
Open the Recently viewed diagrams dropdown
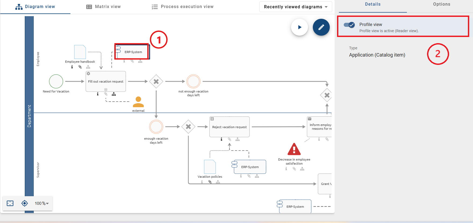tap(296, 7)
